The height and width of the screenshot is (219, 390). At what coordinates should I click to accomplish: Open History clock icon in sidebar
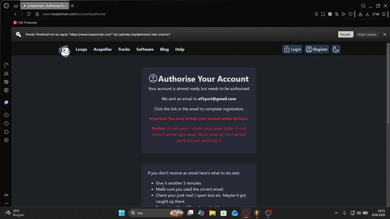[6, 123]
